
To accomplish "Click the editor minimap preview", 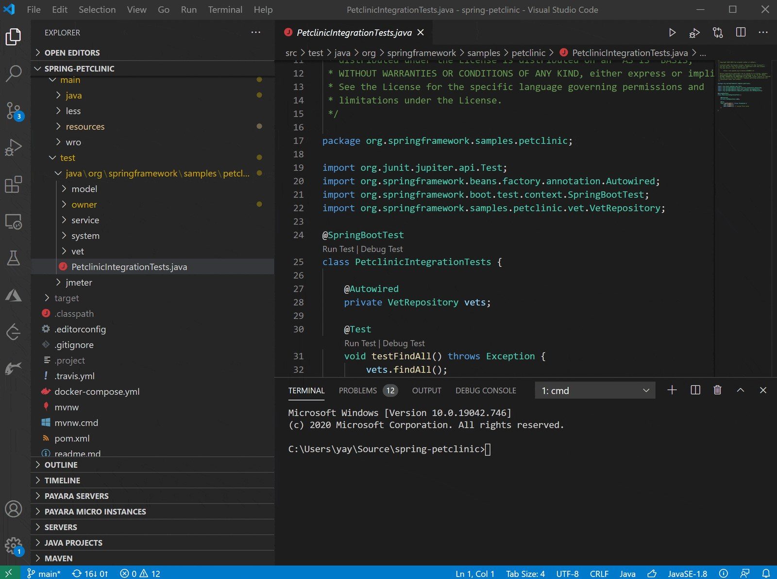I will click(x=745, y=85).
